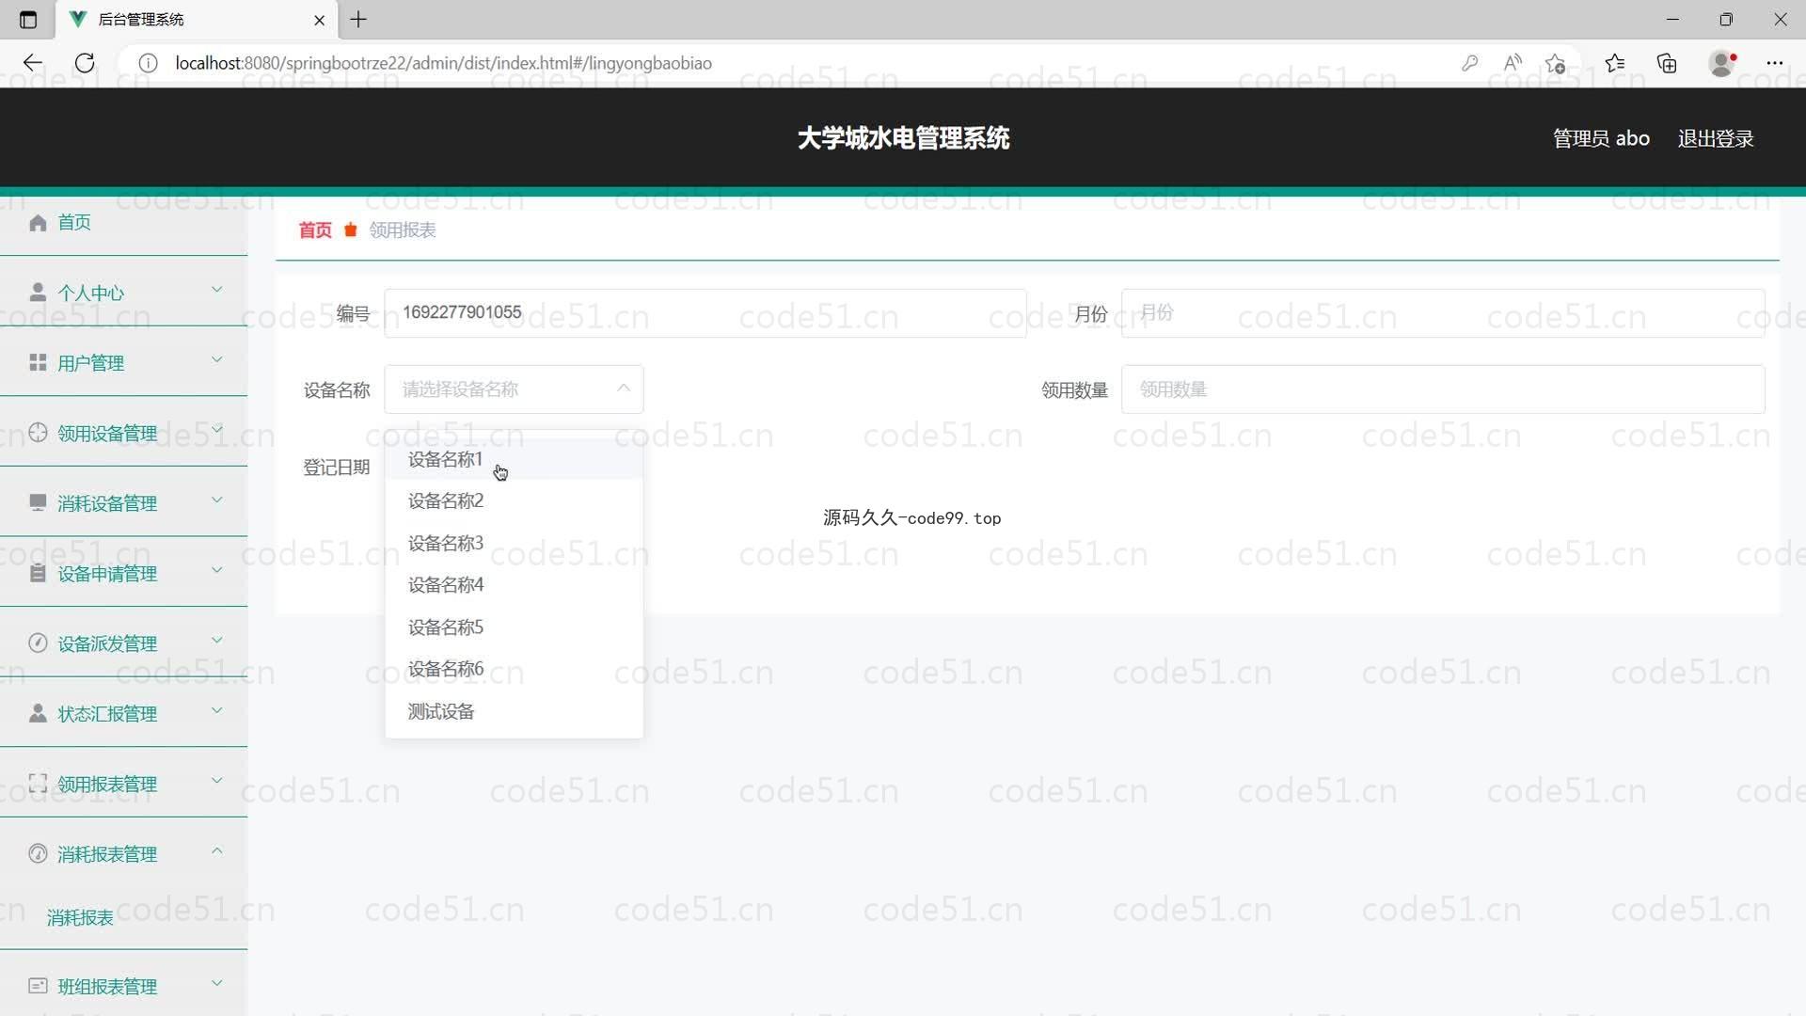Screen dimensions: 1806x1016
Task: Click the 管理员 abo header label
Action: (x=1601, y=138)
